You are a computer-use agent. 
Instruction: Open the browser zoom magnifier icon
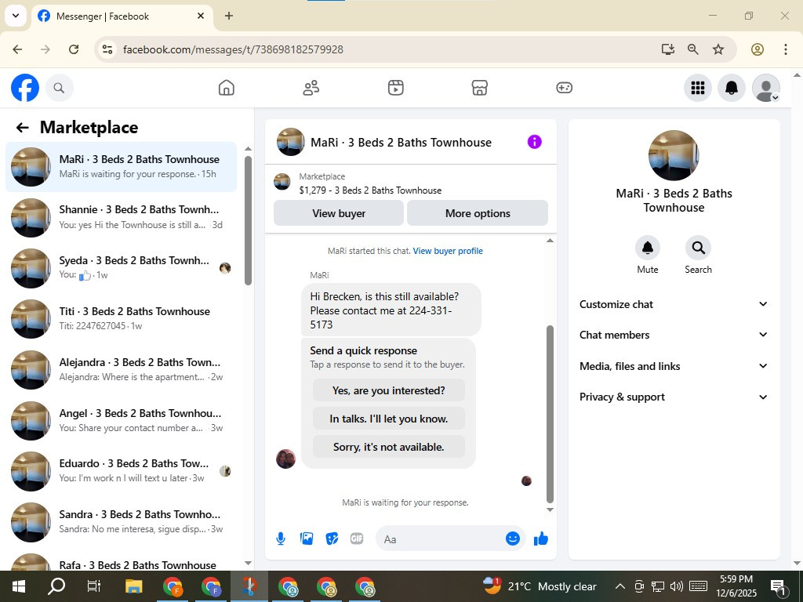click(693, 49)
